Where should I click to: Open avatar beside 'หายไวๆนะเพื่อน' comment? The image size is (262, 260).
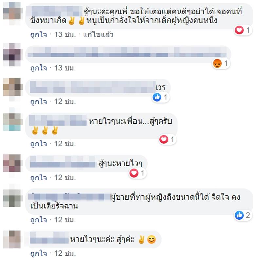(x=12, y=122)
